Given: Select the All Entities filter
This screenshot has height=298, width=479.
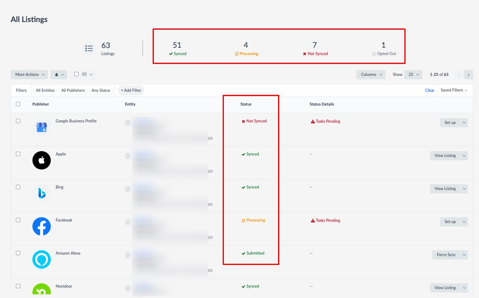Looking at the screenshot, I should click(x=45, y=90).
